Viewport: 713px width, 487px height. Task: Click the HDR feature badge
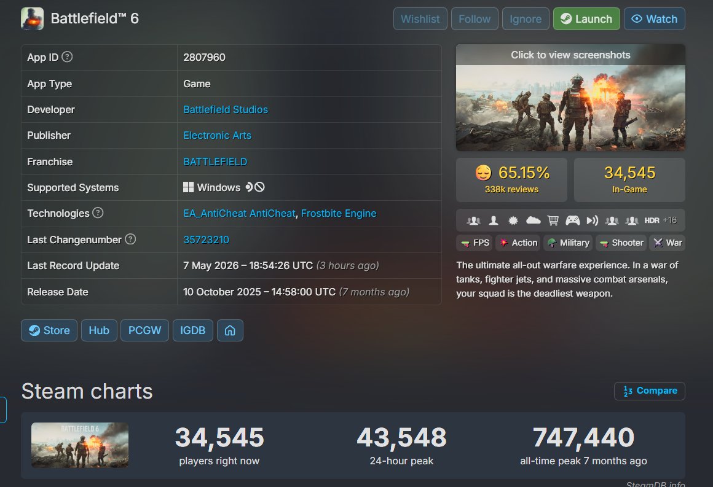click(652, 220)
